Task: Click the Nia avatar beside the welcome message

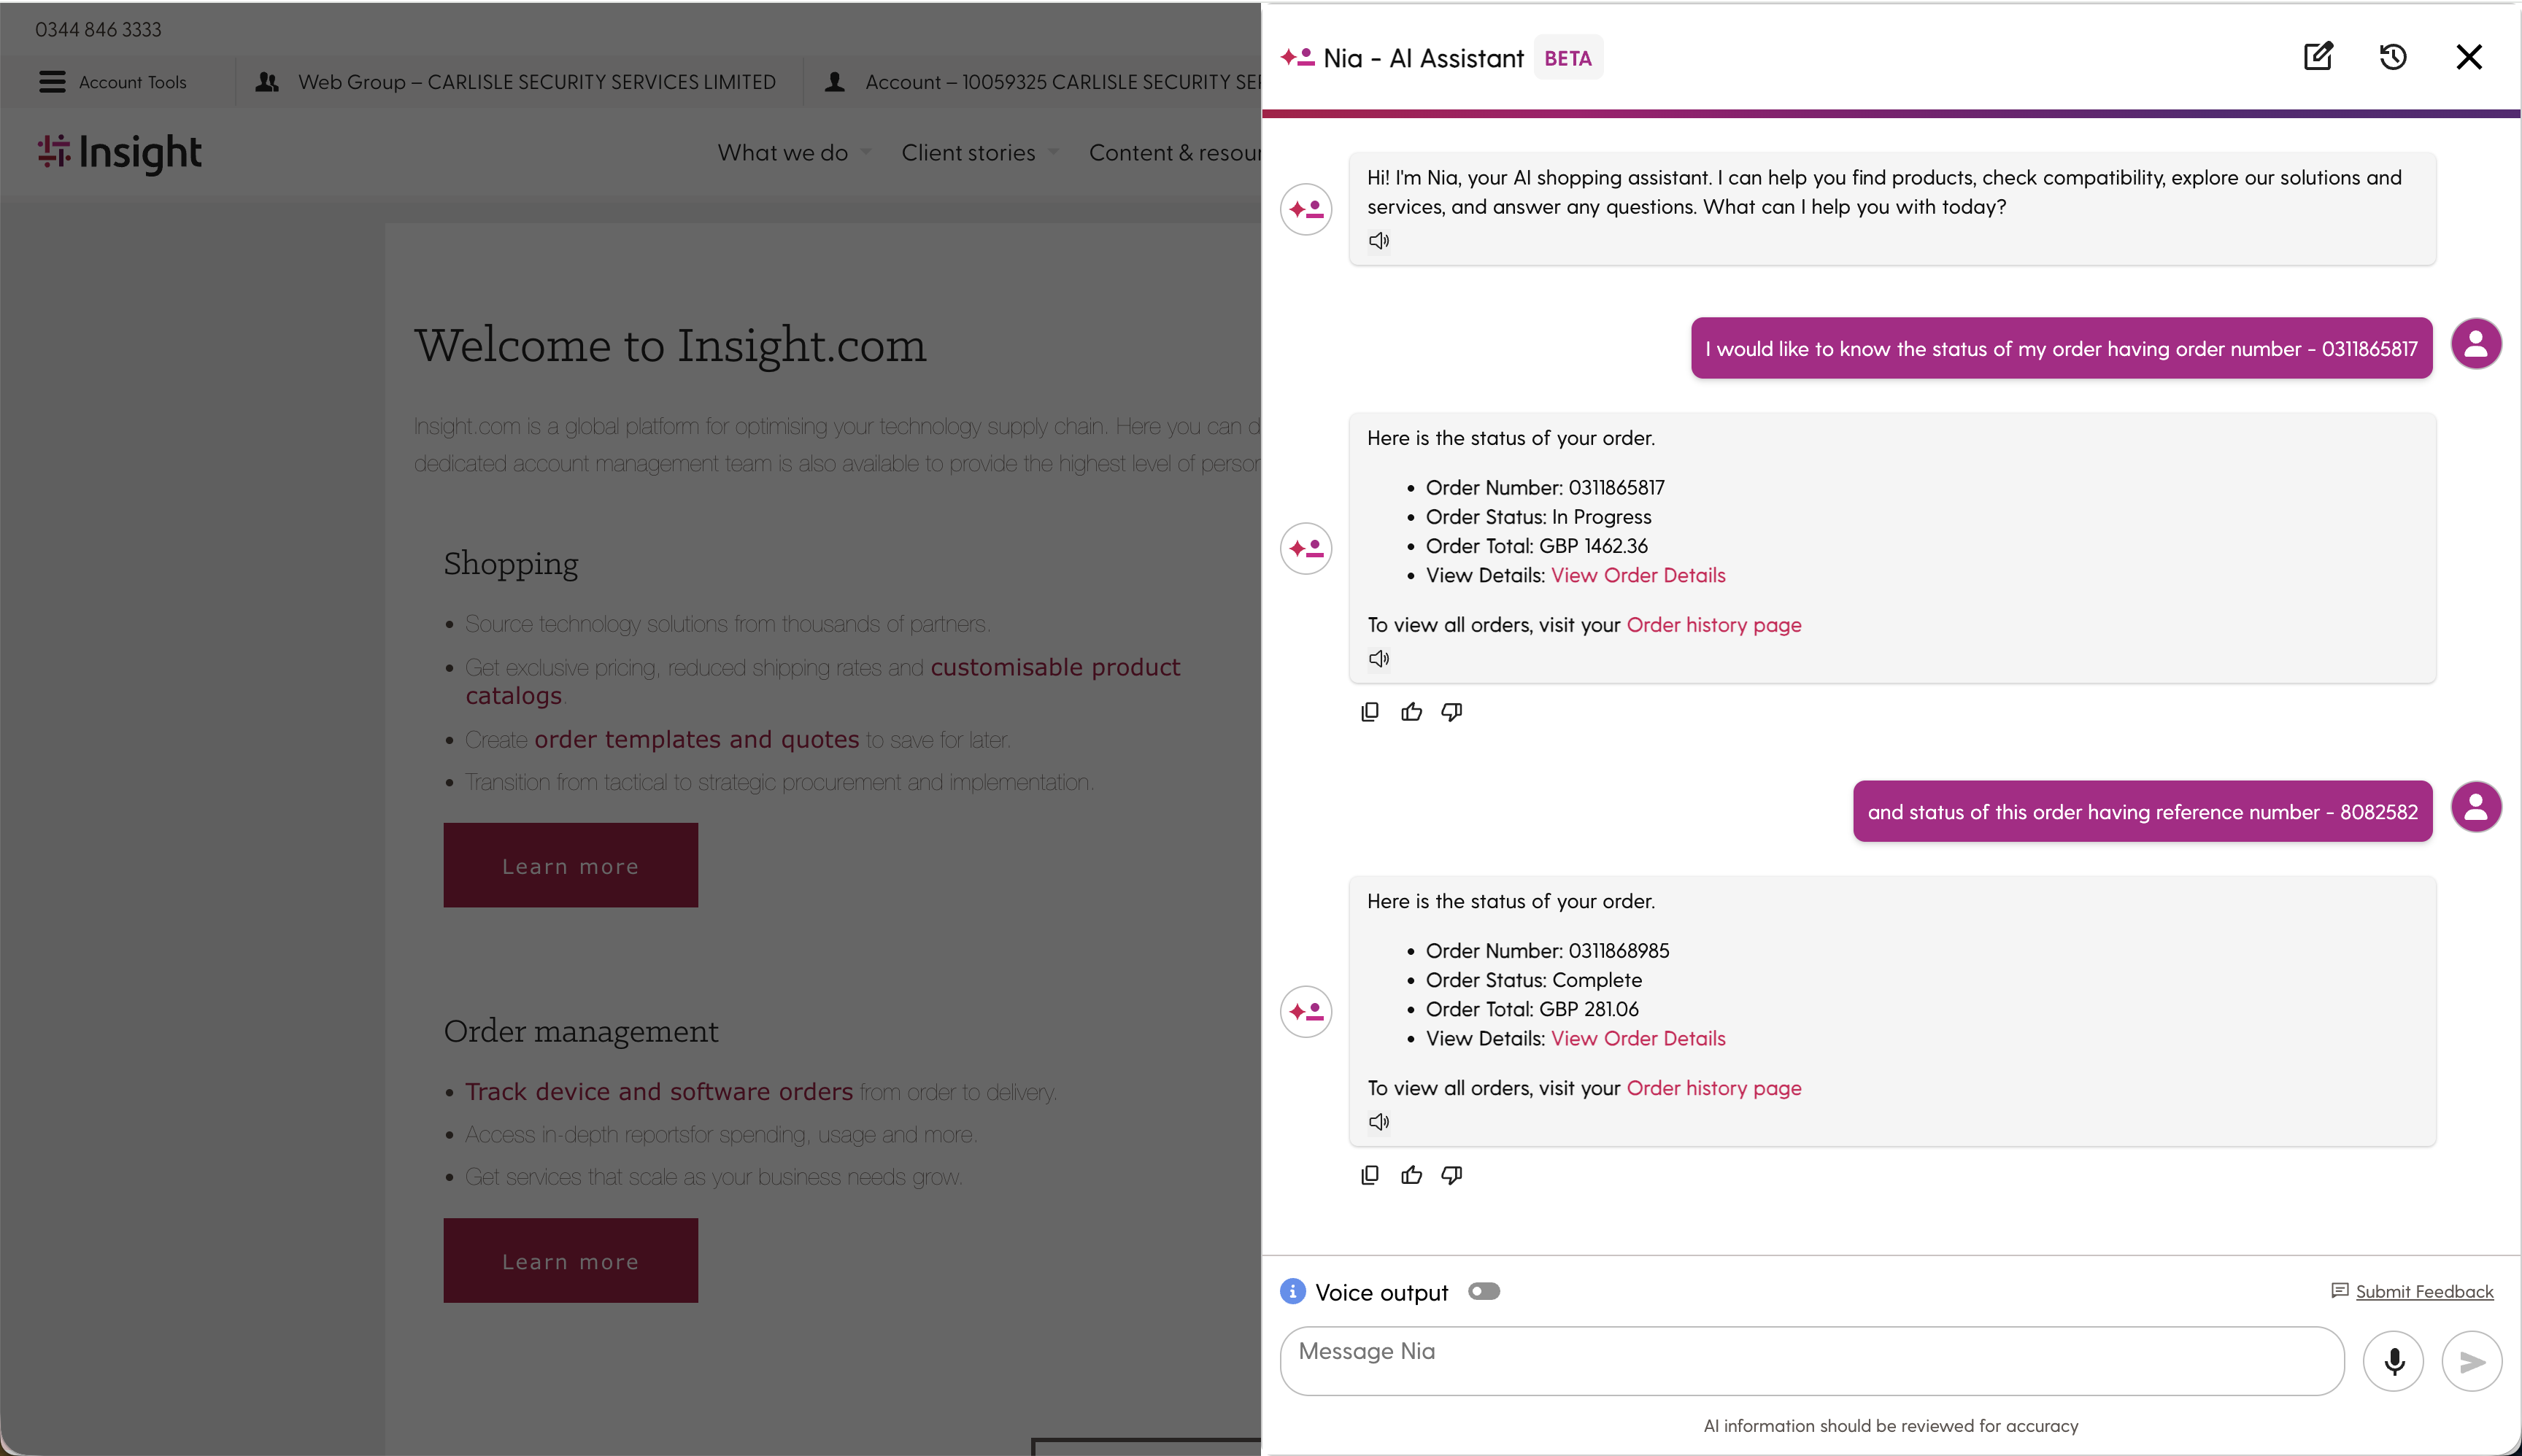Action: 1306,210
